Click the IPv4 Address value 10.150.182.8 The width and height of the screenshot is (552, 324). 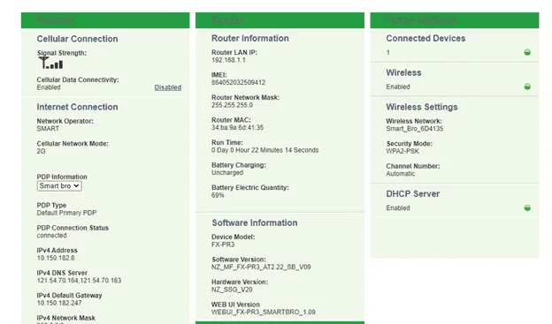point(56,258)
